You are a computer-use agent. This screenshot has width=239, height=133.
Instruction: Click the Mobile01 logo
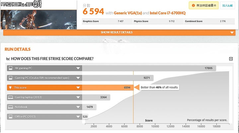(21, 4)
